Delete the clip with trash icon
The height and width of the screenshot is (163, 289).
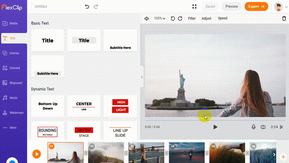(284, 18)
